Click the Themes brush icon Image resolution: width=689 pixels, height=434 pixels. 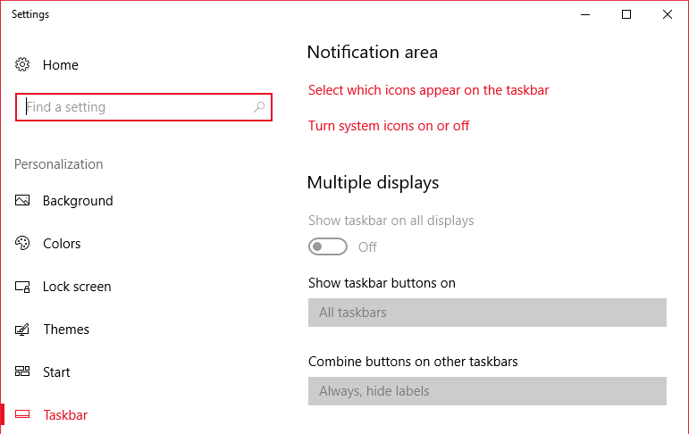(22, 329)
